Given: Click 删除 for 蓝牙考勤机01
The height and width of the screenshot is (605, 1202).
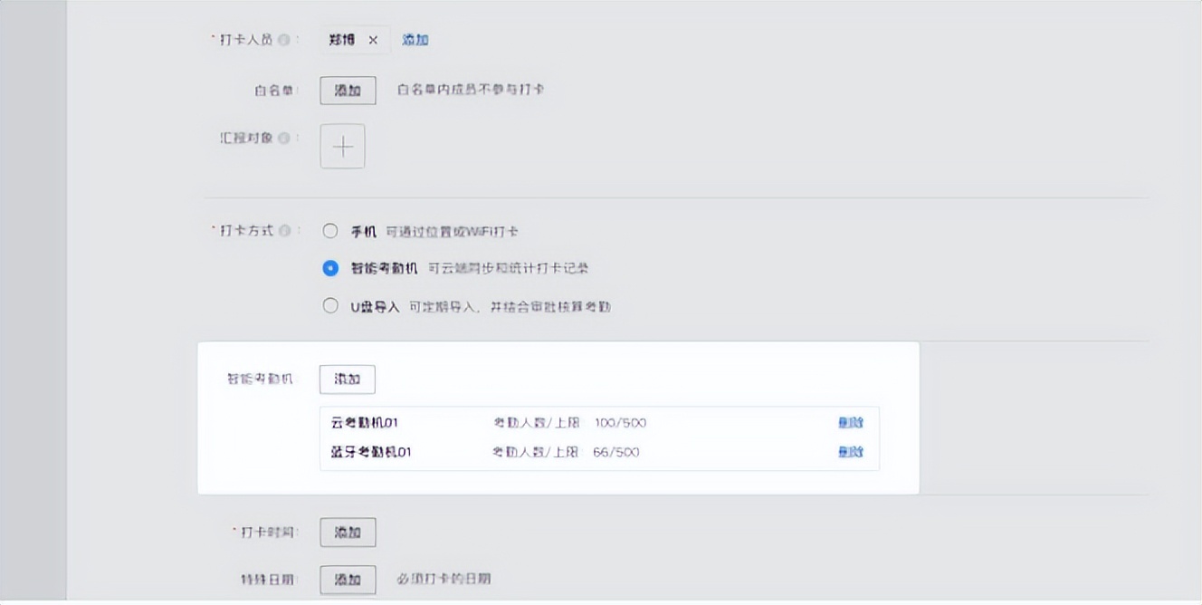Looking at the screenshot, I should [x=849, y=451].
